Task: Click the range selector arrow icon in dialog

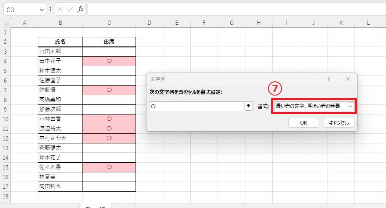Action: pos(248,106)
